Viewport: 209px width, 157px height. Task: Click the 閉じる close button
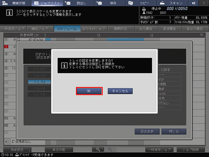pyautogui.click(x=174, y=132)
